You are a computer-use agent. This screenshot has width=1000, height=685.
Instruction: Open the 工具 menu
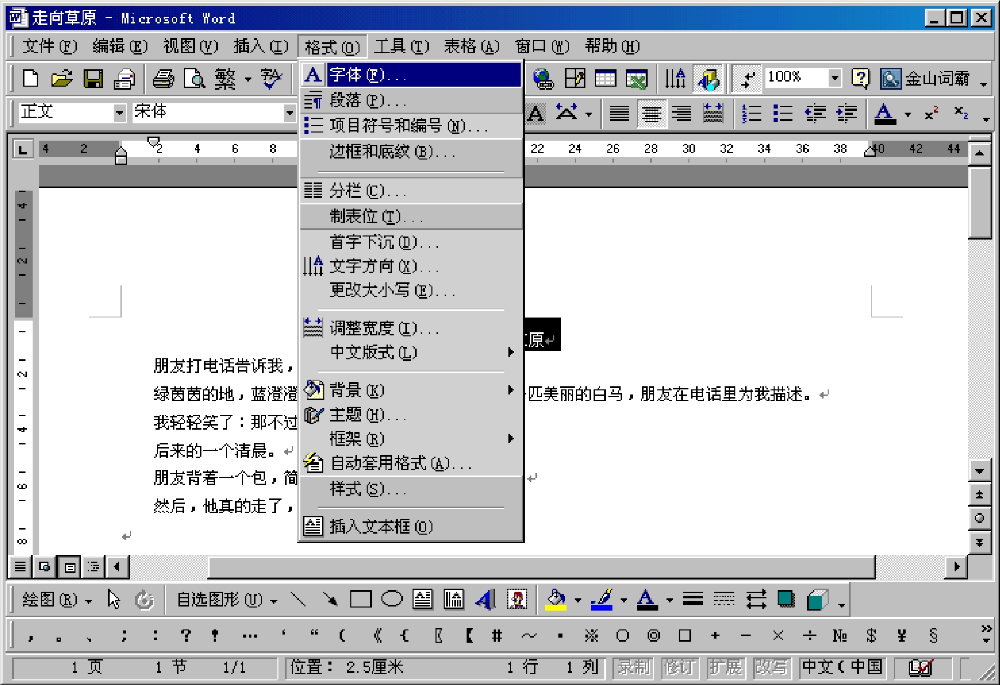click(401, 46)
